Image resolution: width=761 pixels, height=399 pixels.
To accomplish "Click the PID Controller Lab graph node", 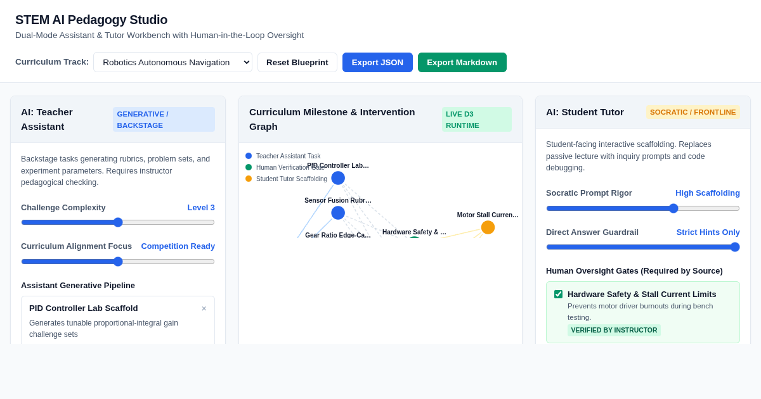I will click(x=338, y=178).
